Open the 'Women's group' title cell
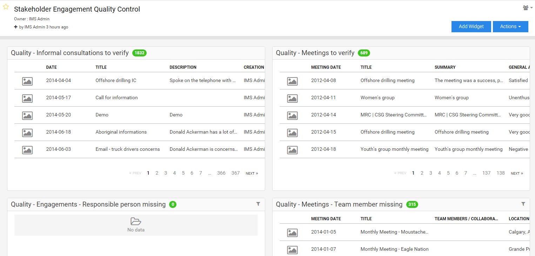Screen dimensions: 535x256 (377, 98)
